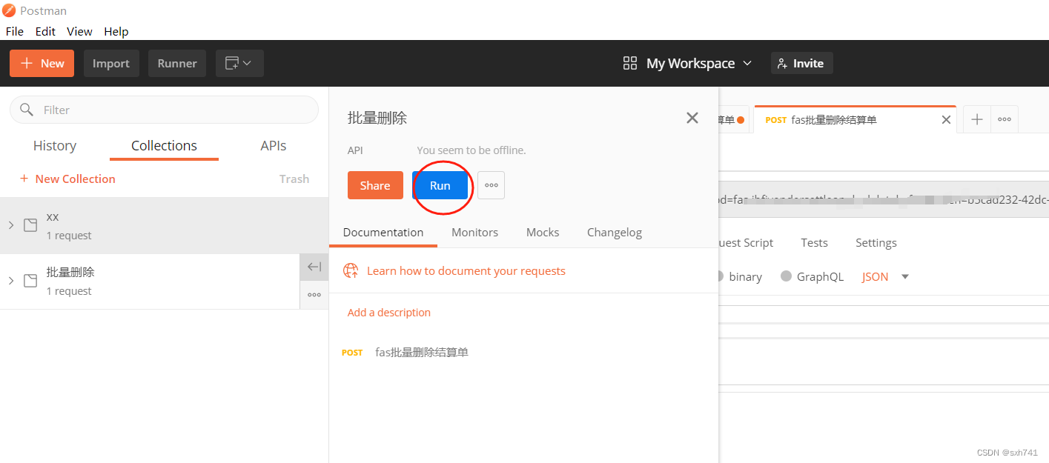Image resolution: width=1049 pixels, height=463 pixels.
Task: Open 批量删除 collection more actions menu
Action: point(314,295)
